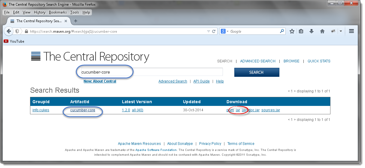Image resolution: width=365 pixels, height=168 pixels.
Task: Click the Latest Version column header
Action: [137, 102]
